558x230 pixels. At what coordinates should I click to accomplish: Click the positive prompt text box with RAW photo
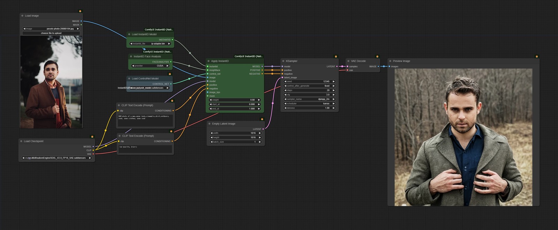[145, 121]
